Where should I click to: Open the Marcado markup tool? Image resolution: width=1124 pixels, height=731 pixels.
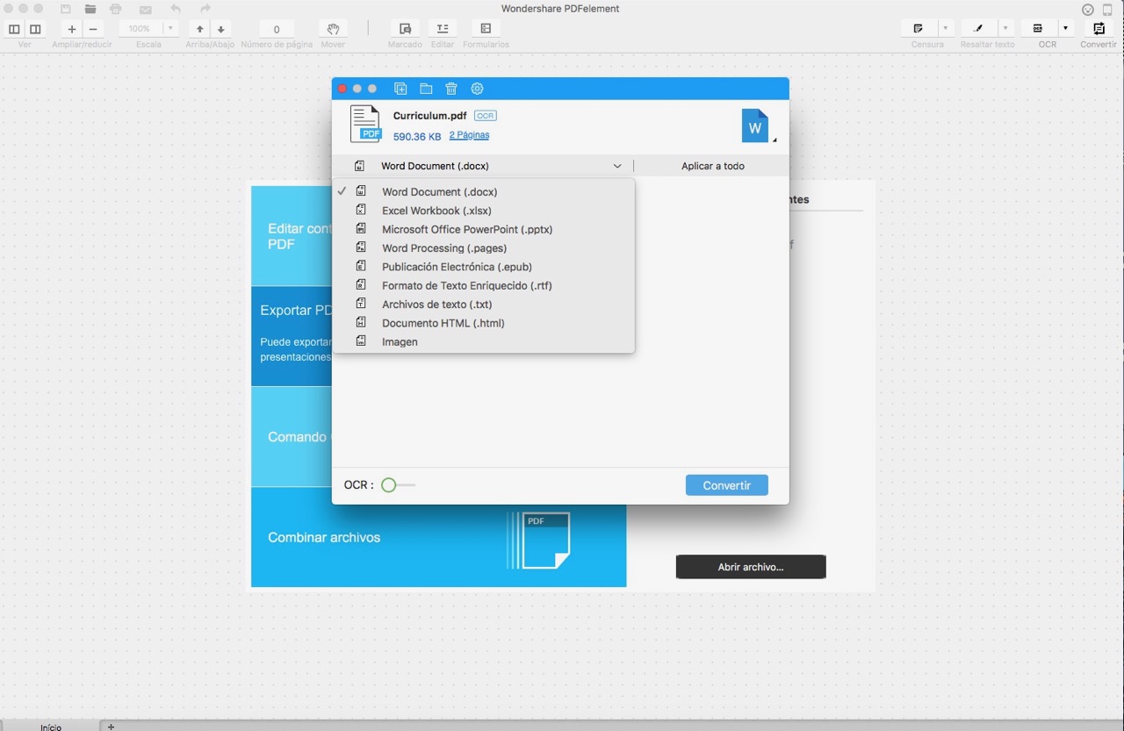tap(405, 29)
